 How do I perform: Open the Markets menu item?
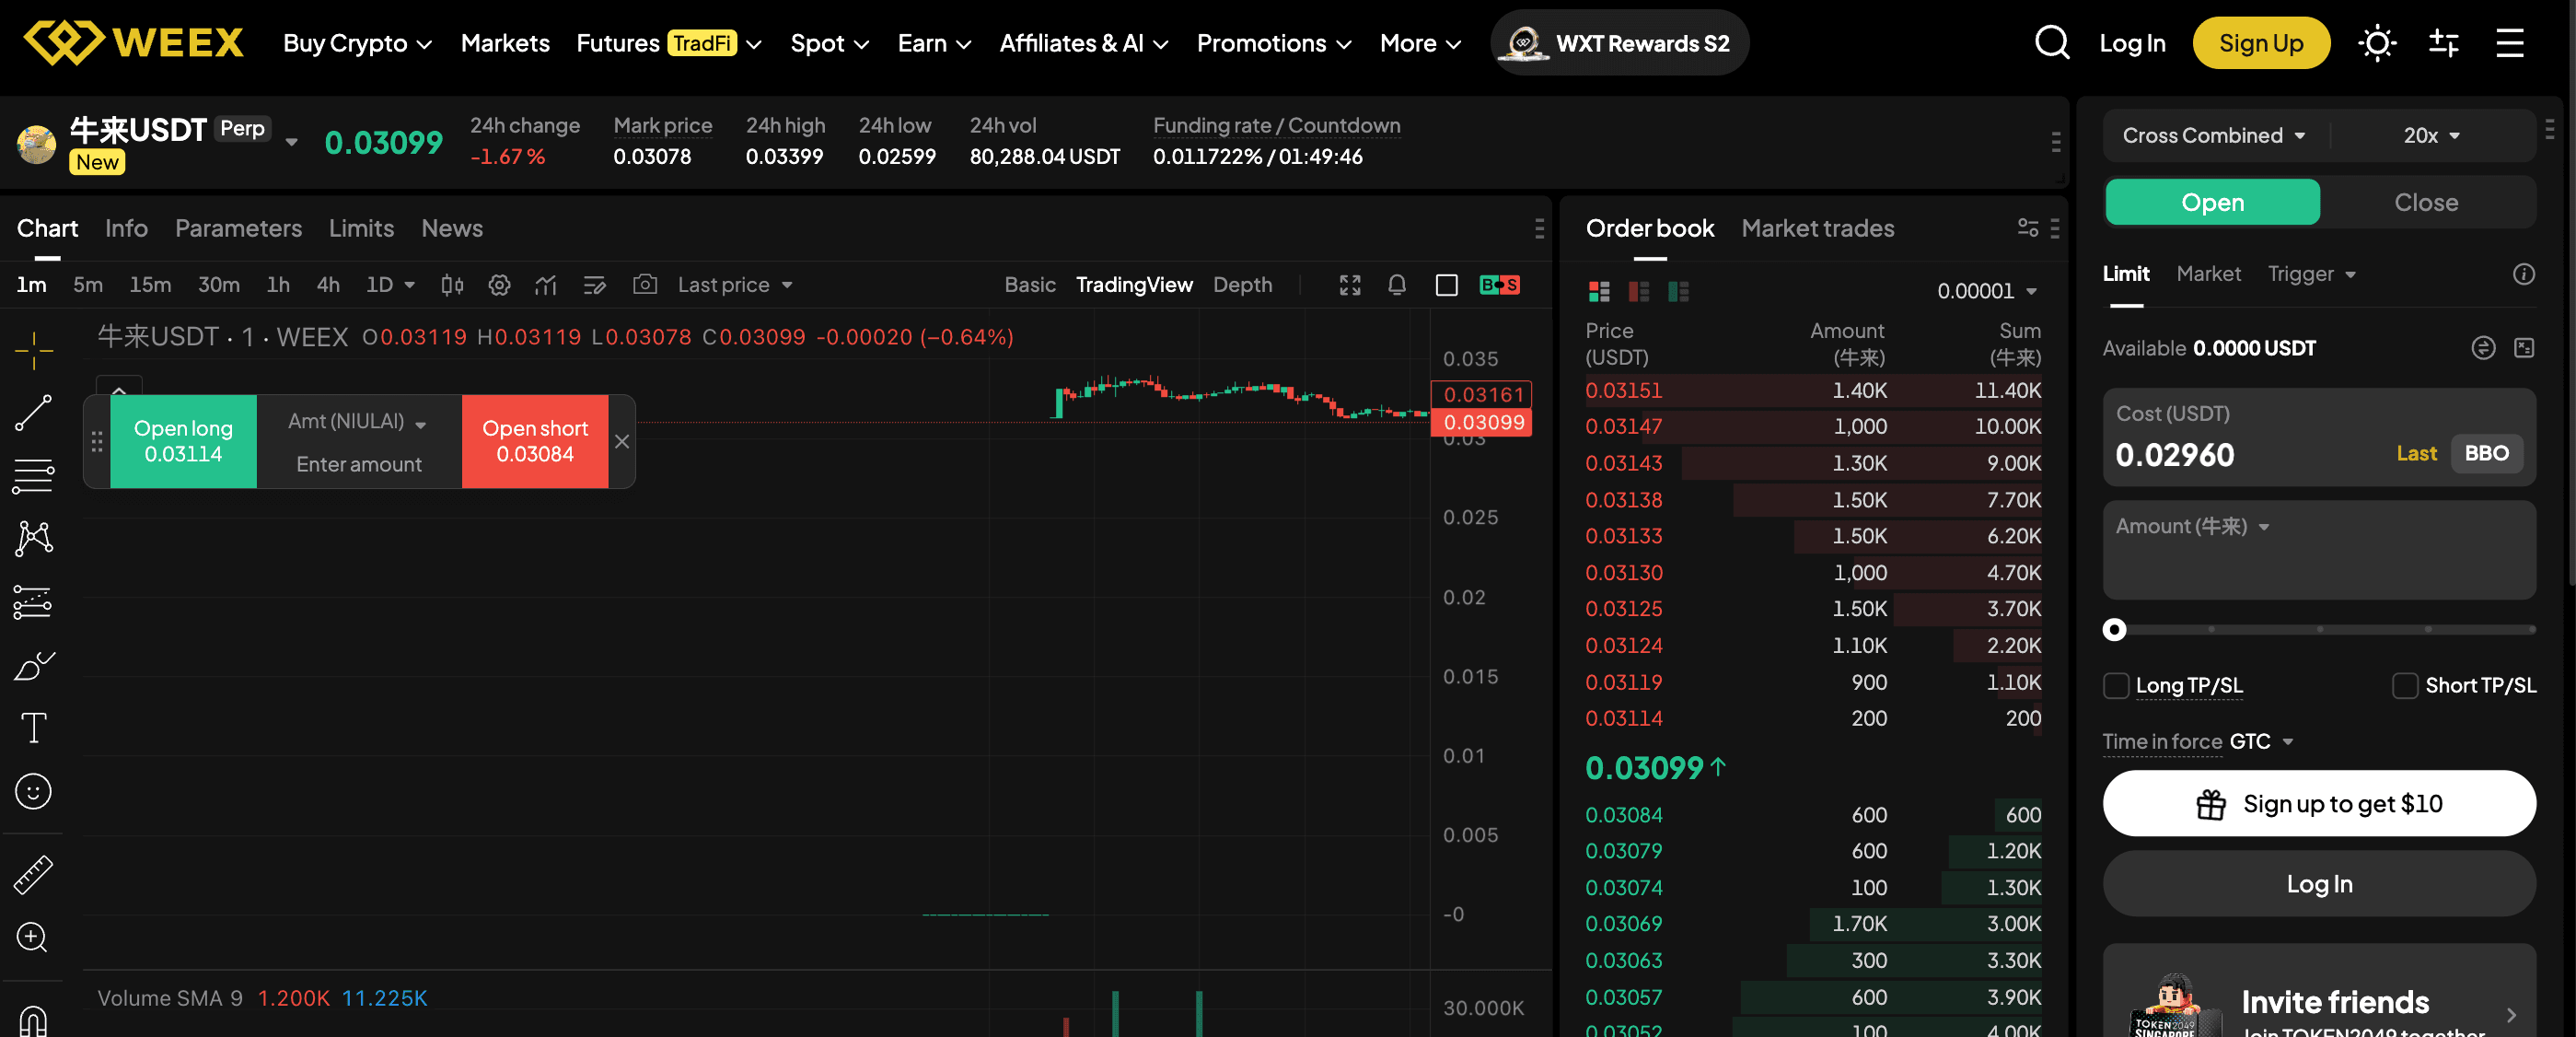point(505,43)
